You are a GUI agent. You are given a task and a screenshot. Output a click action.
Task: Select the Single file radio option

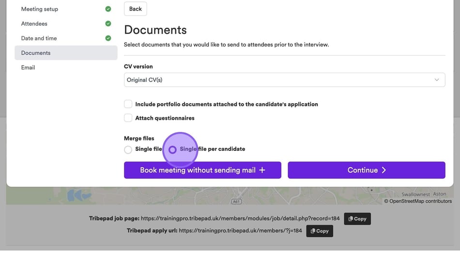(128, 149)
